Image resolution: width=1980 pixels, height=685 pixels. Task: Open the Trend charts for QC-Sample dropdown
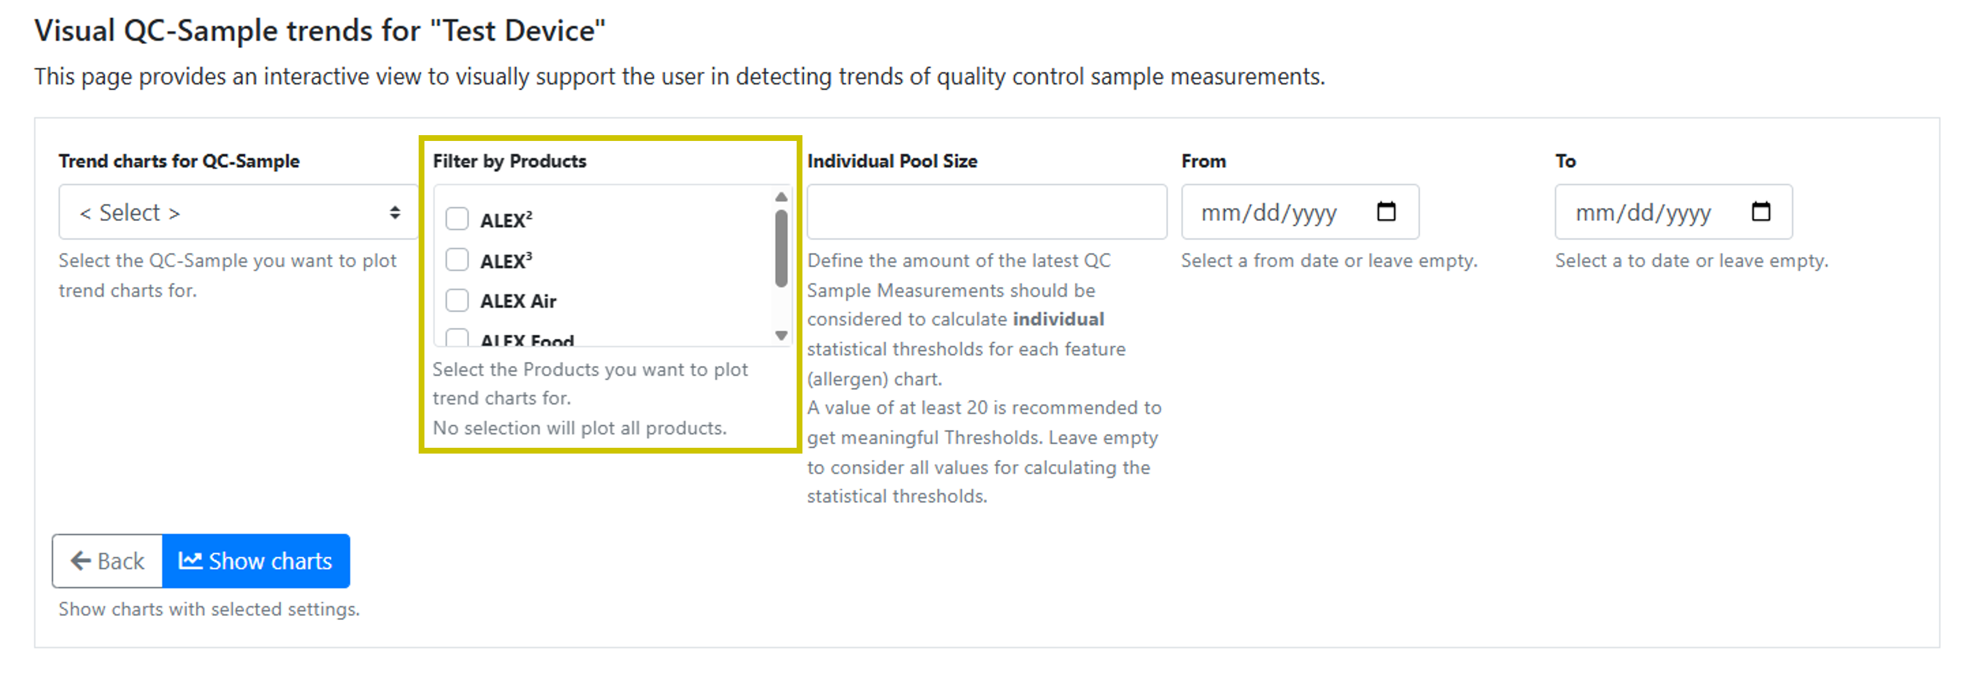pos(238,212)
